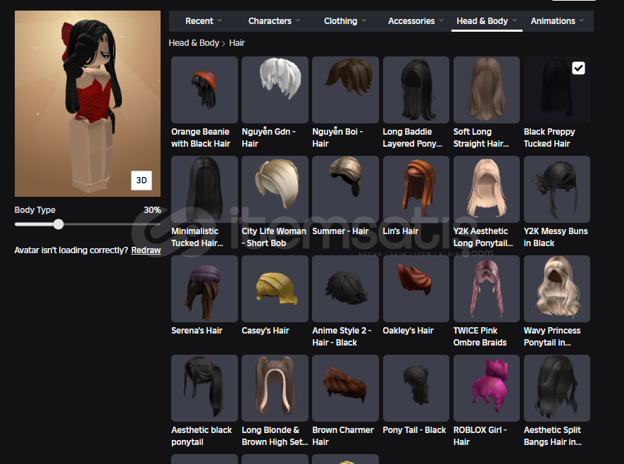Go to Head & Body breadcrumb link
The image size is (624, 464).
click(194, 43)
